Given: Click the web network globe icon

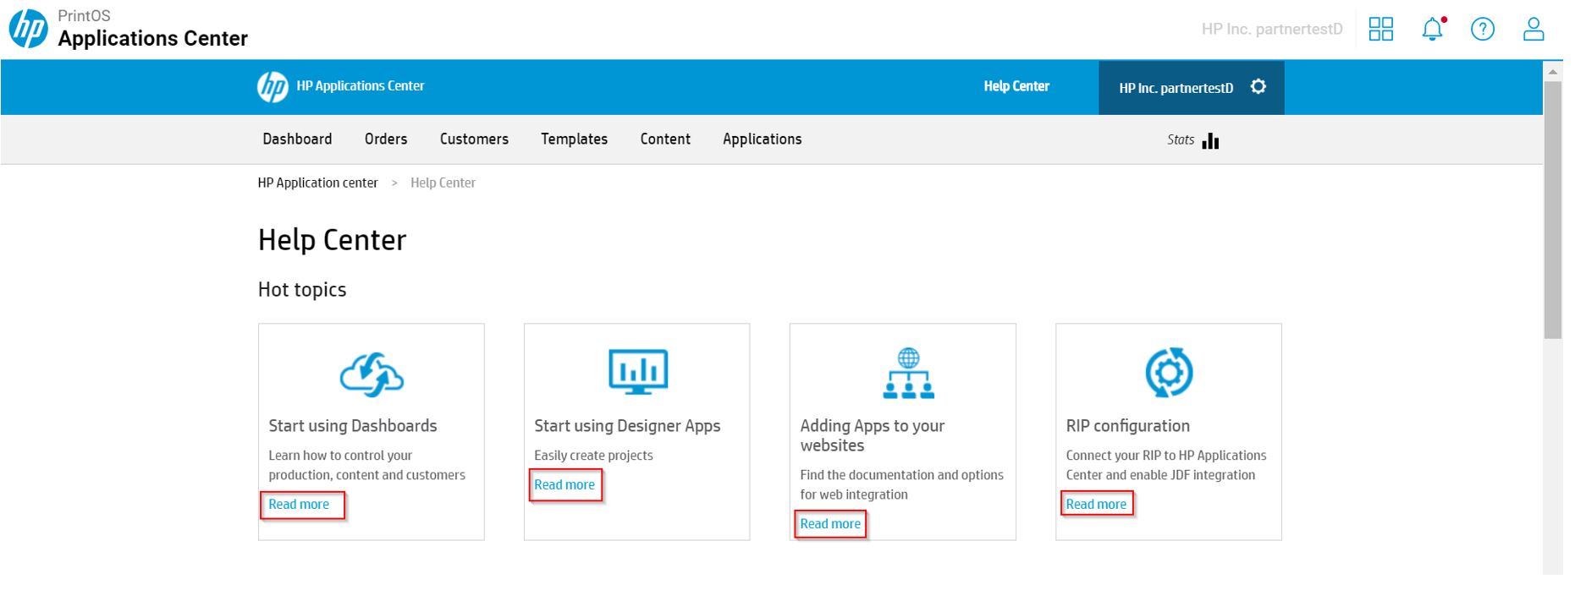Looking at the screenshot, I should (908, 373).
